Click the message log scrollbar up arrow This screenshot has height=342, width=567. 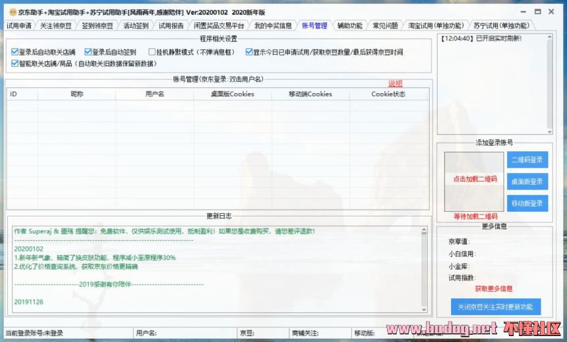tap(550, 37)
